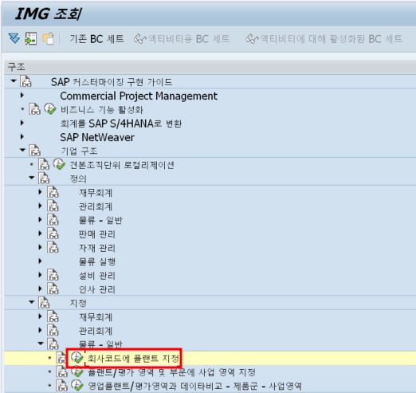Expand 판매 관리 under 정의
Image resolution: width=416 pixels, height=393 pixels.
(x=40, y=234)
